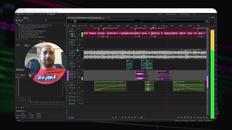Mute the FX 1 track
This screenshot has height=130, width=232.
click(77, 61)
